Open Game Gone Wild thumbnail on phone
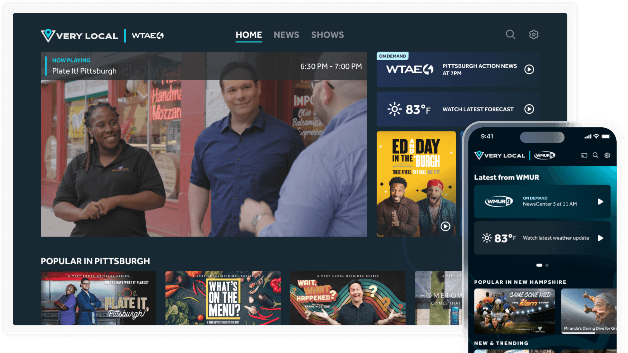628x353 pixels. coord(514,311)
